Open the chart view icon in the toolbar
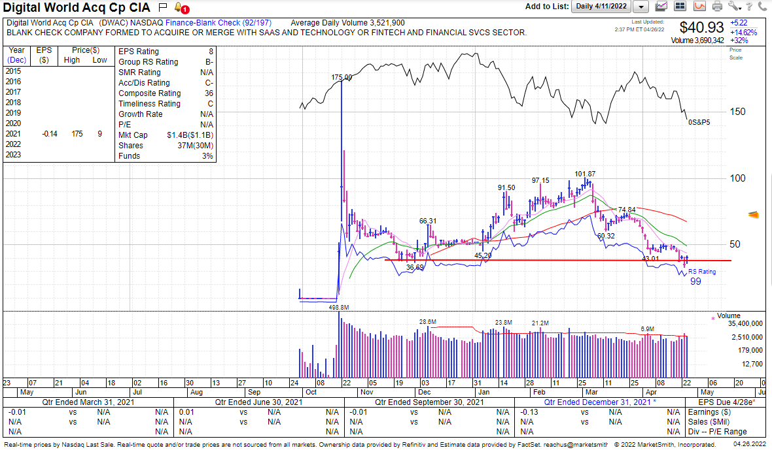The width and height of the screenshot is (772, 452). [x=661, y=7]
